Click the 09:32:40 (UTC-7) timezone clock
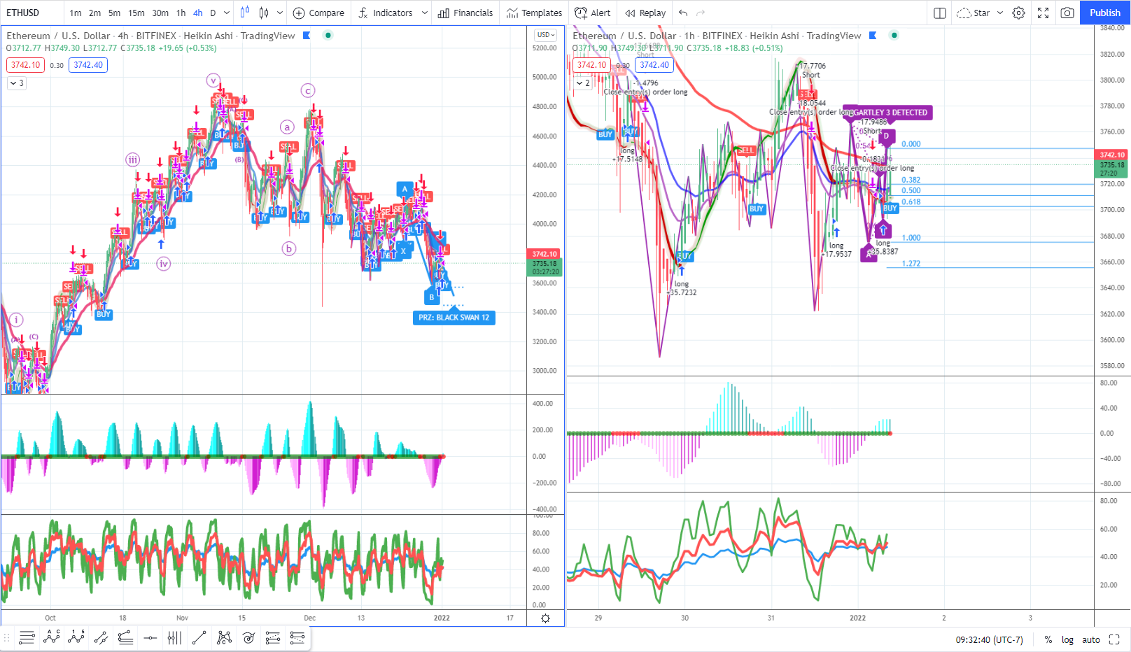Screen dimensions: 1131x652 click(x=989, y=639)
